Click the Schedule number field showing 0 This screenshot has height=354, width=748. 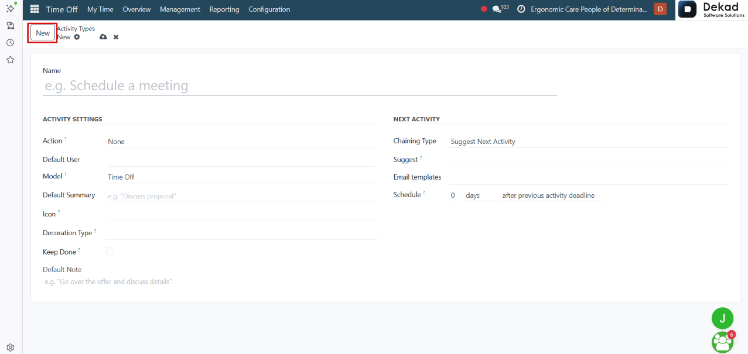(x=454, y=195)
